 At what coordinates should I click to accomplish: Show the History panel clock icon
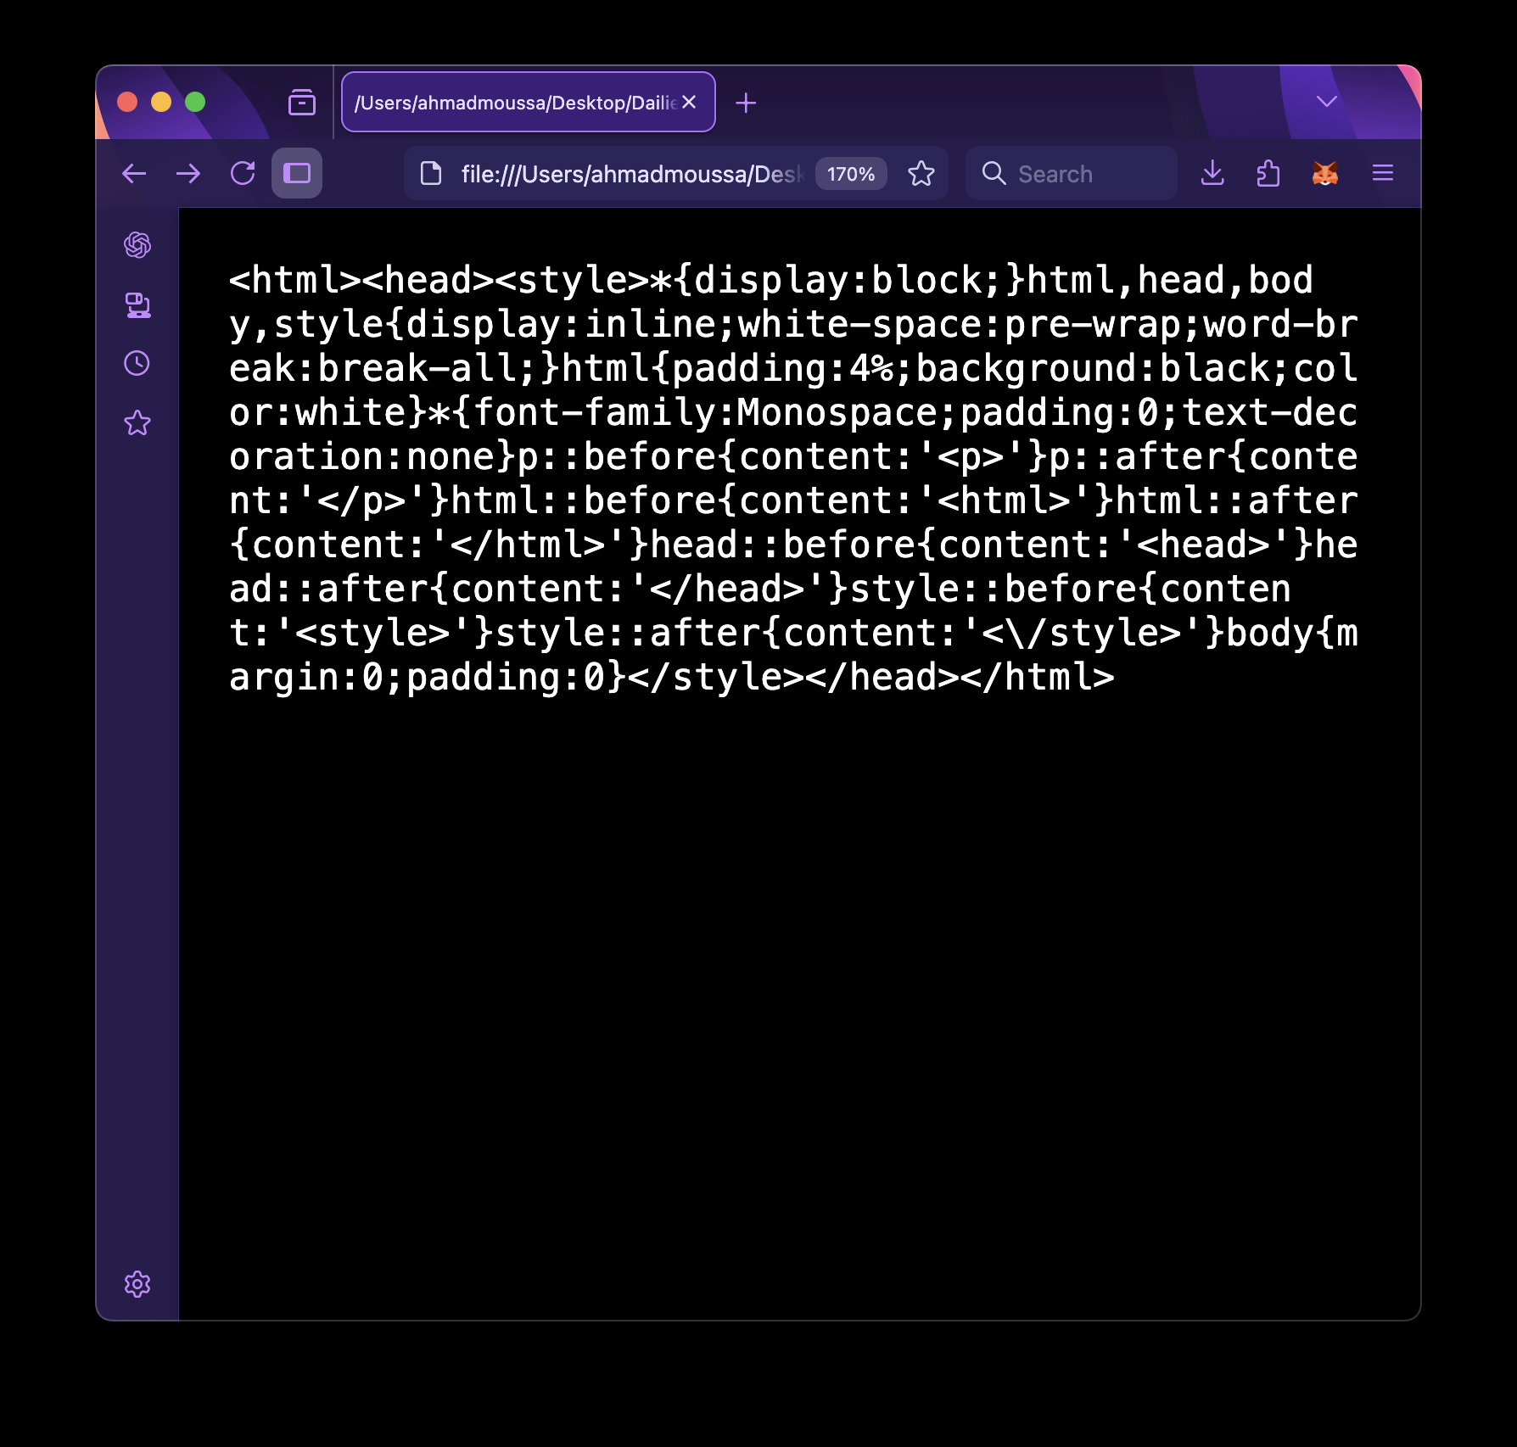point(137,364)
